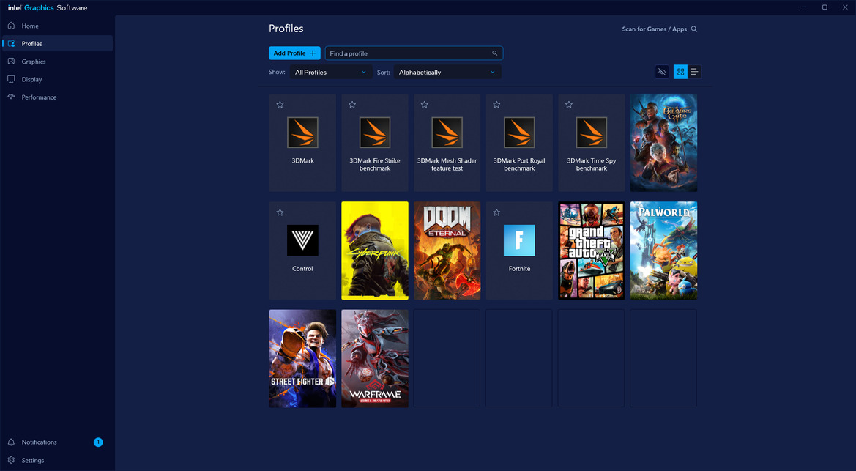
Task: Switch to list view
Action: coord(694,72)
